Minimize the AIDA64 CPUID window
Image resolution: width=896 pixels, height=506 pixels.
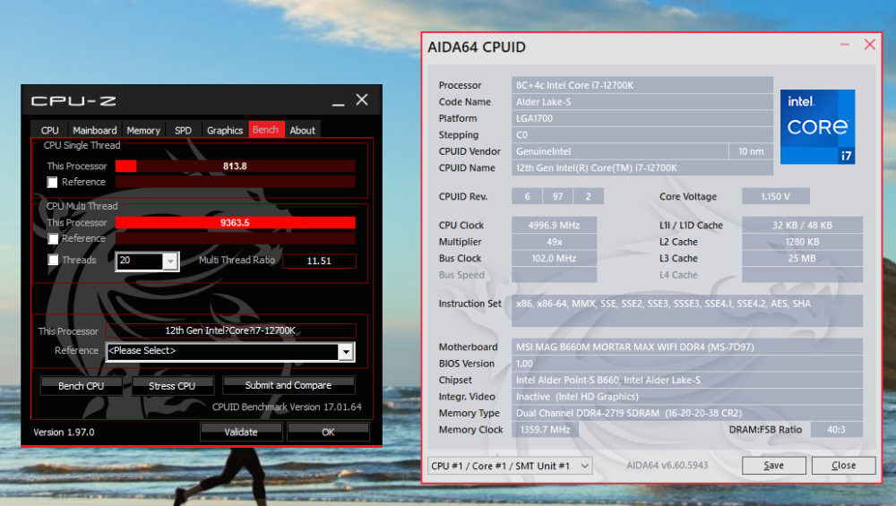point(845,45)
